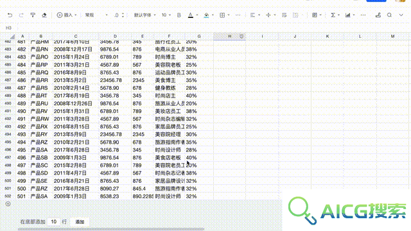Image resolution: width=411 pixels, height=231 pixels.
Task: Click the cell borders icon
Action: point(222,15)
